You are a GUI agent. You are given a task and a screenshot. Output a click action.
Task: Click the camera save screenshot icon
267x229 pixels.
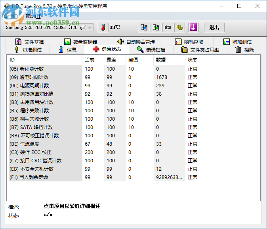[168, 27]
